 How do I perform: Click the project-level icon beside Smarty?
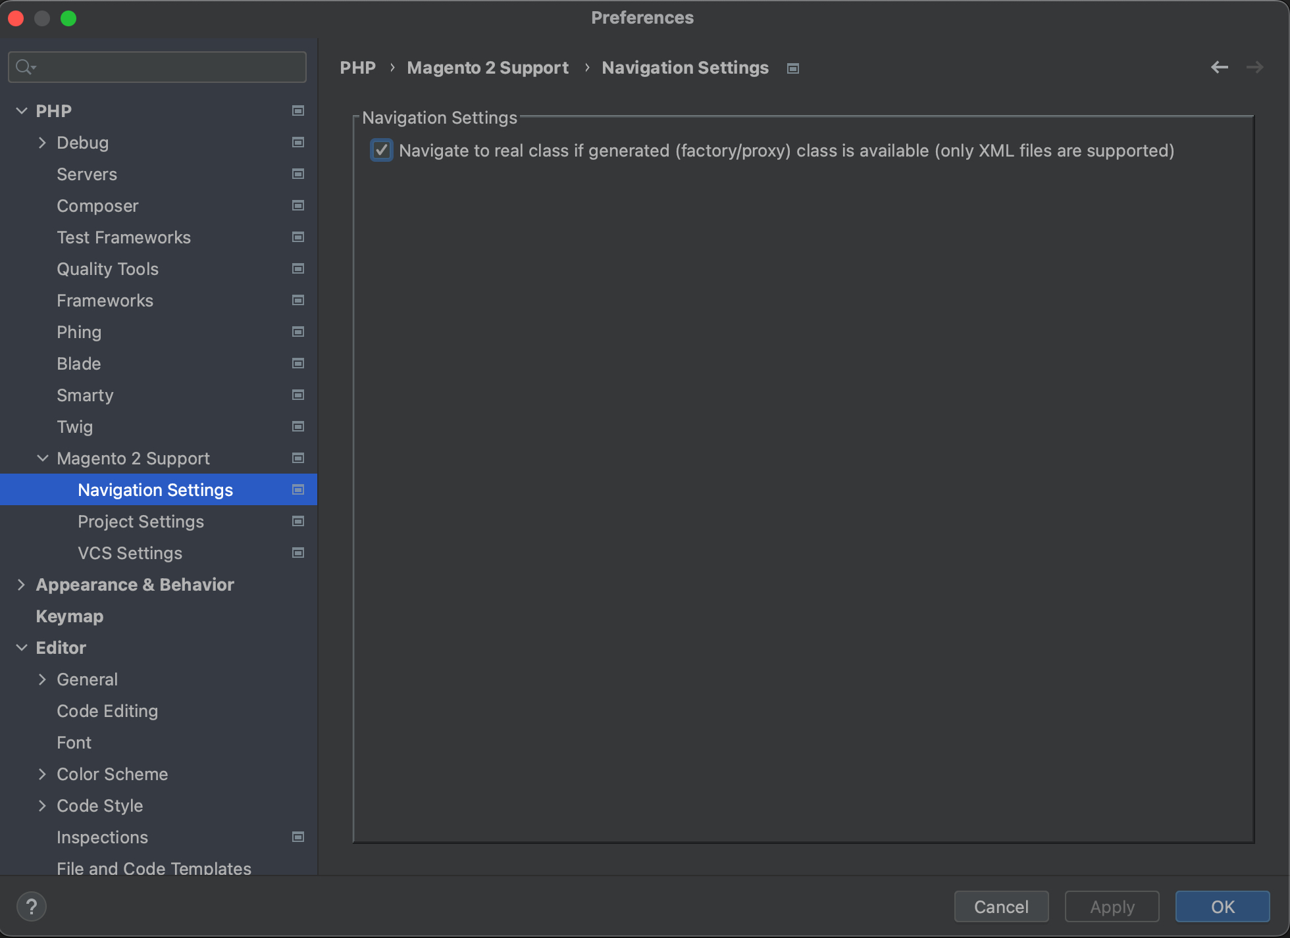298,395
